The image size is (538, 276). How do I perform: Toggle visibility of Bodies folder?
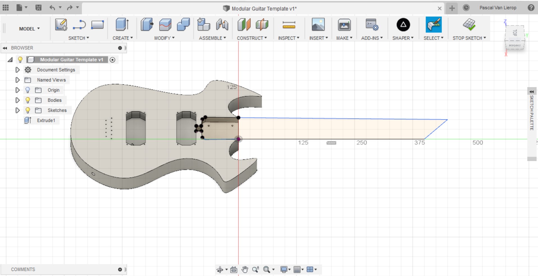point(28,100)
